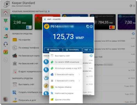
Task: Add a wallet or card with the plus icon
Action: click(49, 12)
